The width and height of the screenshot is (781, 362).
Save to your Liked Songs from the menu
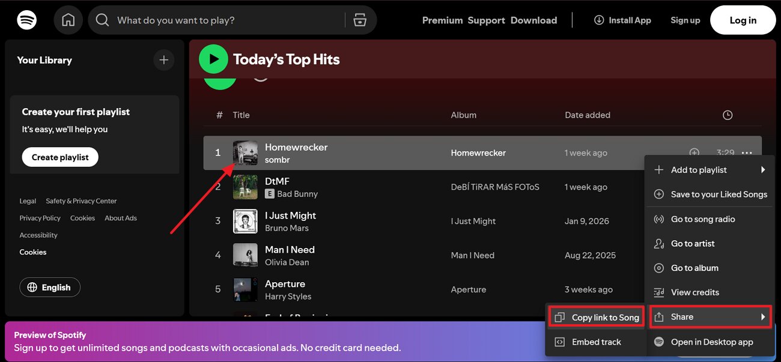719,194
